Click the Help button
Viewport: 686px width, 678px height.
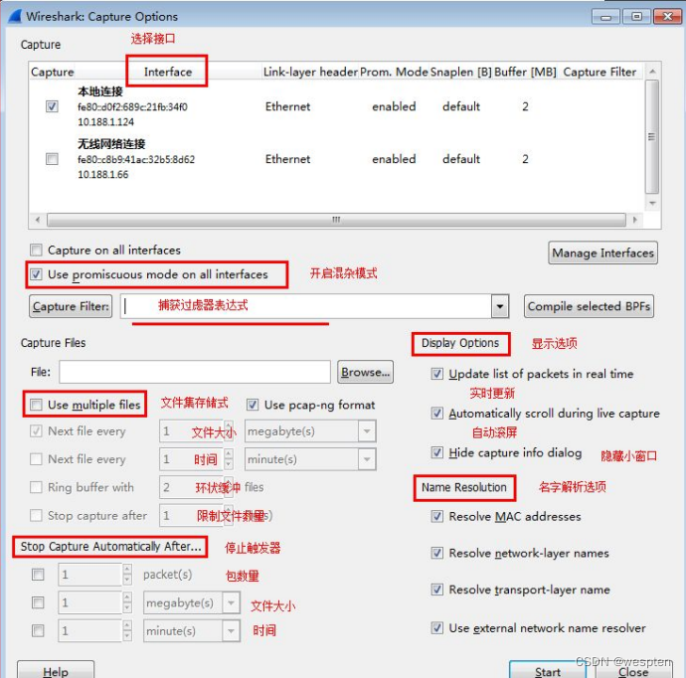(56, 670)
